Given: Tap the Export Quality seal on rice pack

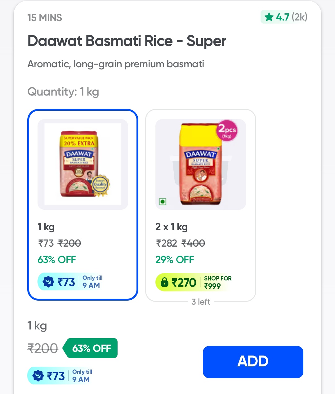Looking at the screenshot, I should coord(100,185).
